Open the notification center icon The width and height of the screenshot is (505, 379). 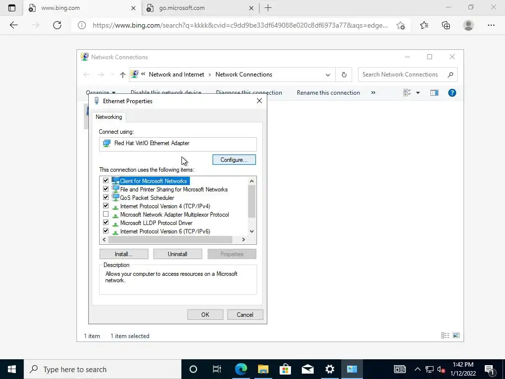(x=490, y=369)
